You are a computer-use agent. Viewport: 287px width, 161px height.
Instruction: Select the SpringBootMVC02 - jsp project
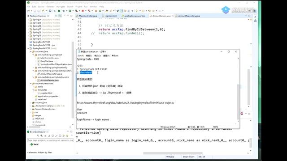click(43, 45)
